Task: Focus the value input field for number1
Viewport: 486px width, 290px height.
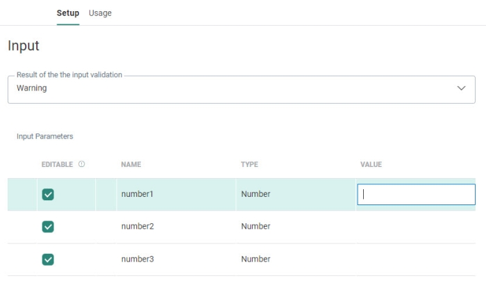Action: (x=415, y=195)
